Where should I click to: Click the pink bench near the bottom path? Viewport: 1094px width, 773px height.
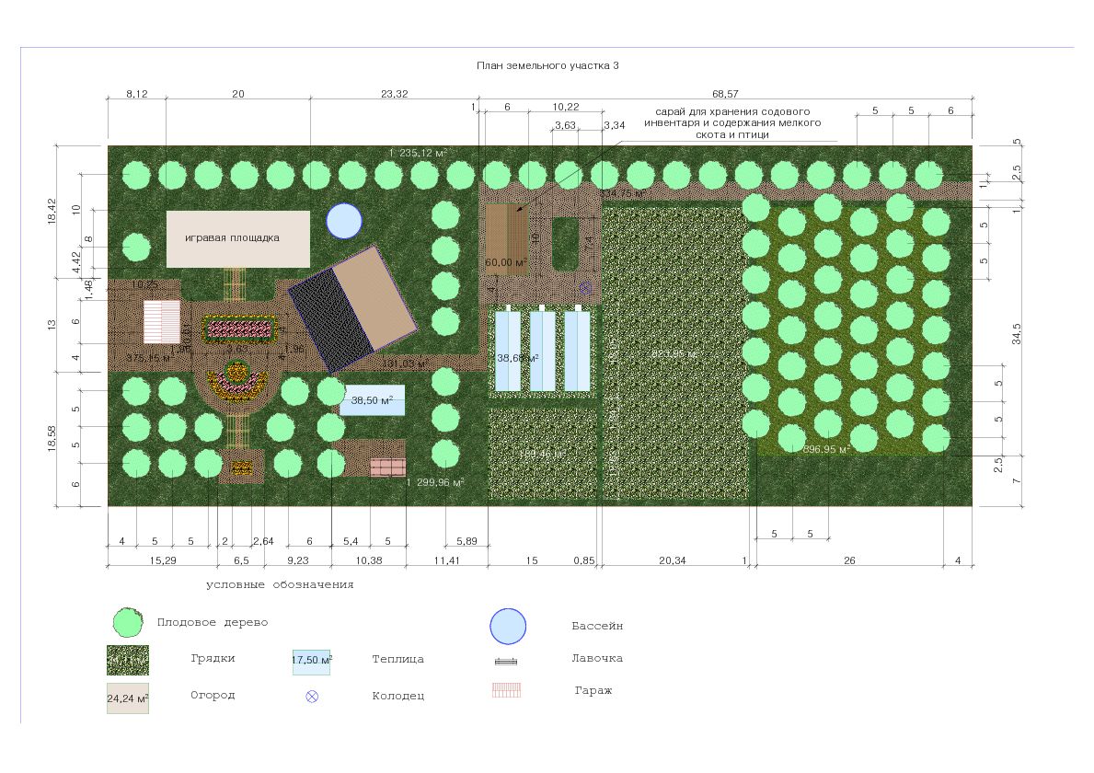pyautogui.click(x=387, y=467)
